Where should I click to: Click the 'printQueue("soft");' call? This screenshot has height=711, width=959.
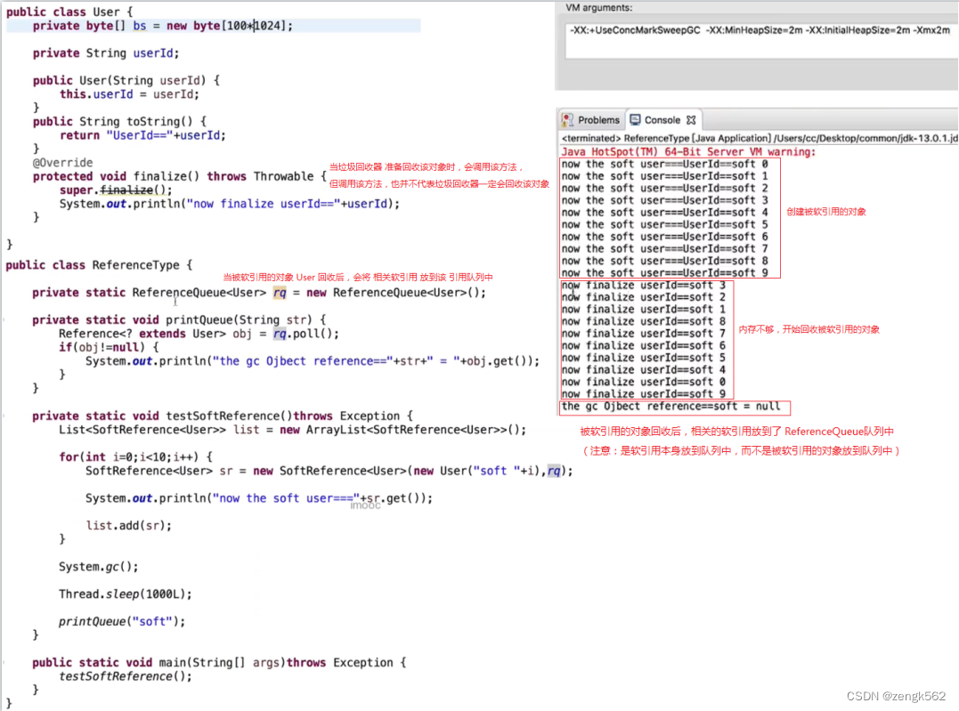pyautogui.click(x=122, y=621)
